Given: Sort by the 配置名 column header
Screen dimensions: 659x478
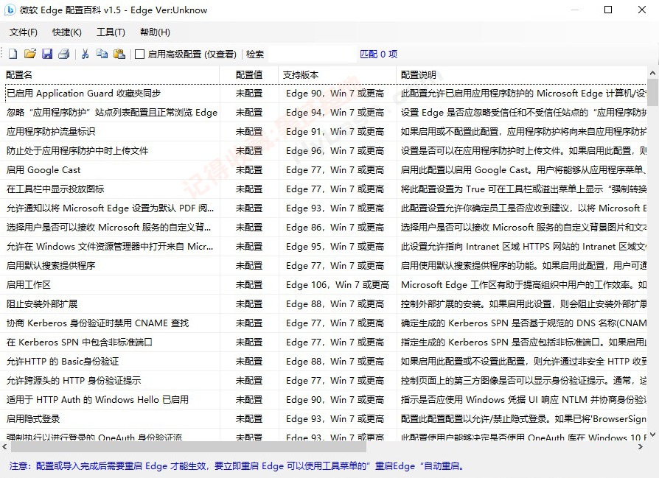Looking at the screenshot, I should coord(110,75).
